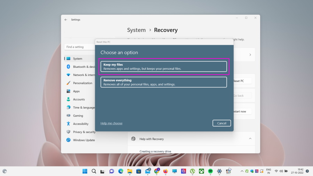Click the Apps icon in the sidebar
Image resolution: width=313 pixels, height=176 pixels.
(69, 91)
